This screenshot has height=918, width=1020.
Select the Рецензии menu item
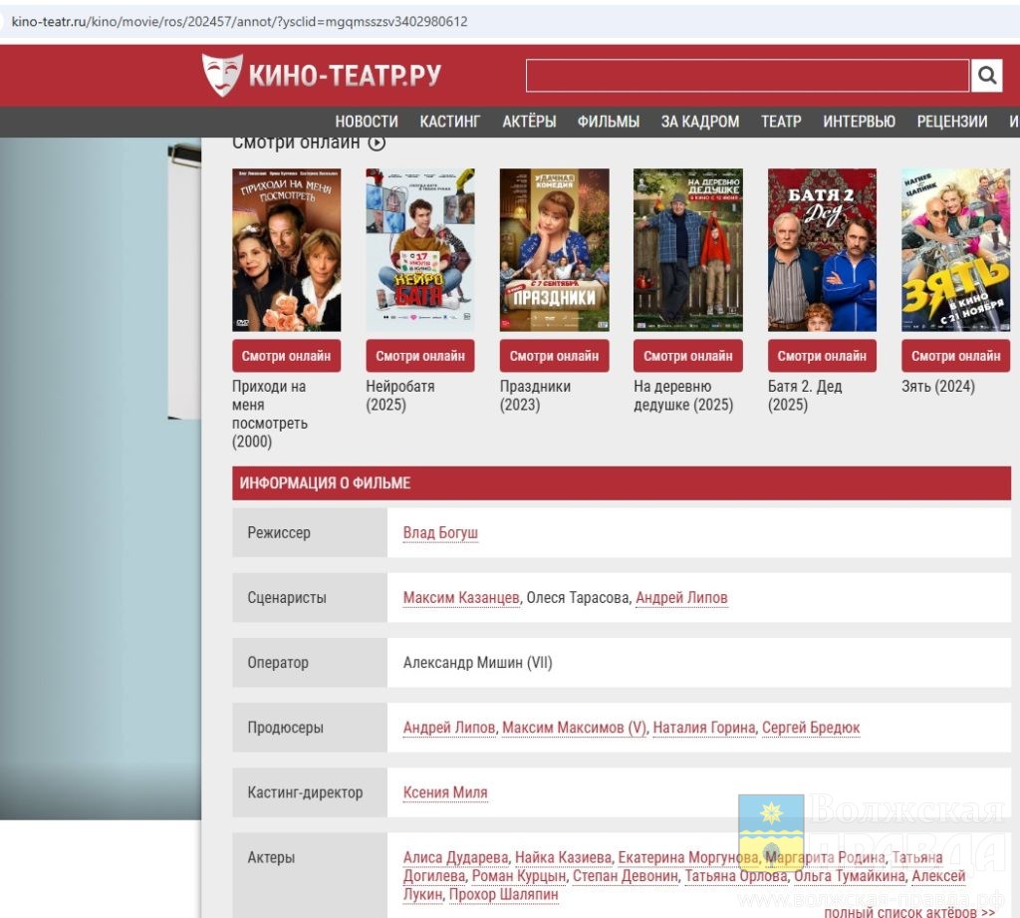coord(951,122)
